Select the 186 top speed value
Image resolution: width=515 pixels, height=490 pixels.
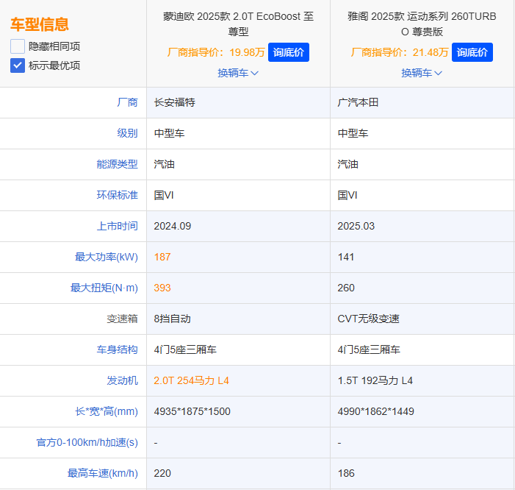point(346,473)
